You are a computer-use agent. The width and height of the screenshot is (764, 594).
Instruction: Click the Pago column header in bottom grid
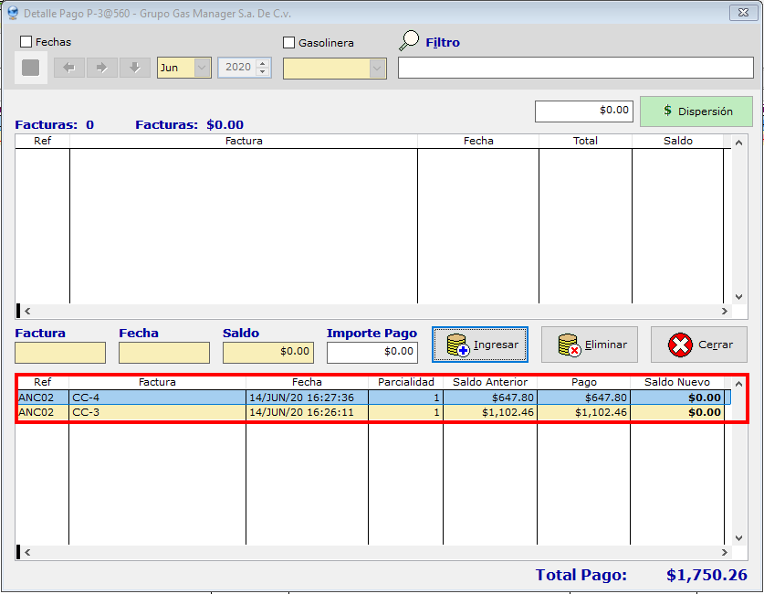(x=583, y=382)
